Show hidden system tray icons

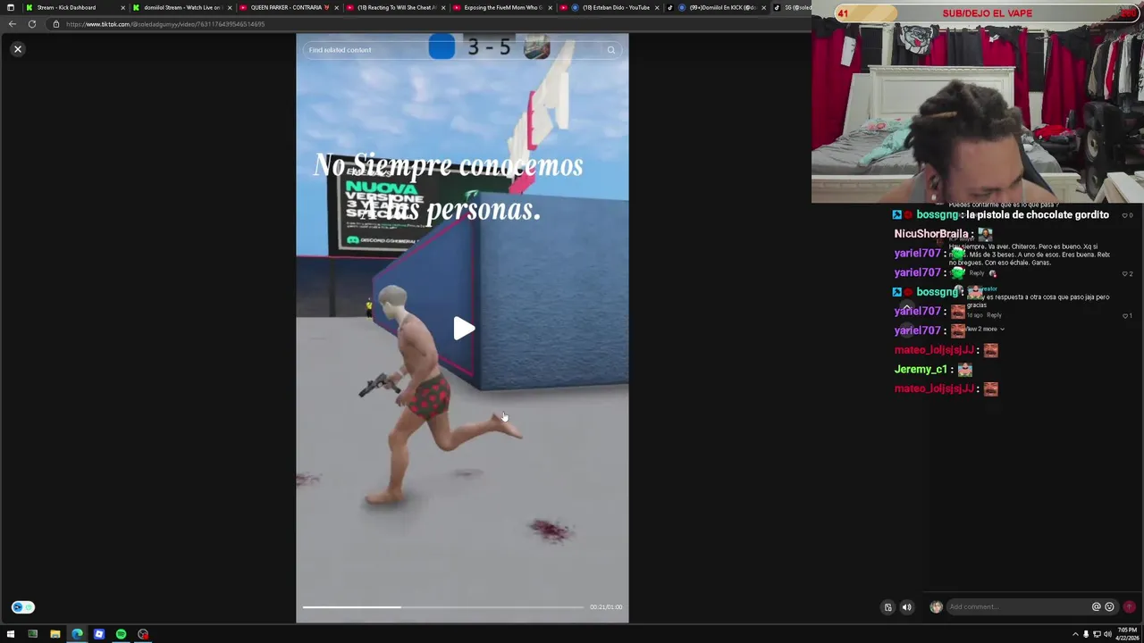1074,634
